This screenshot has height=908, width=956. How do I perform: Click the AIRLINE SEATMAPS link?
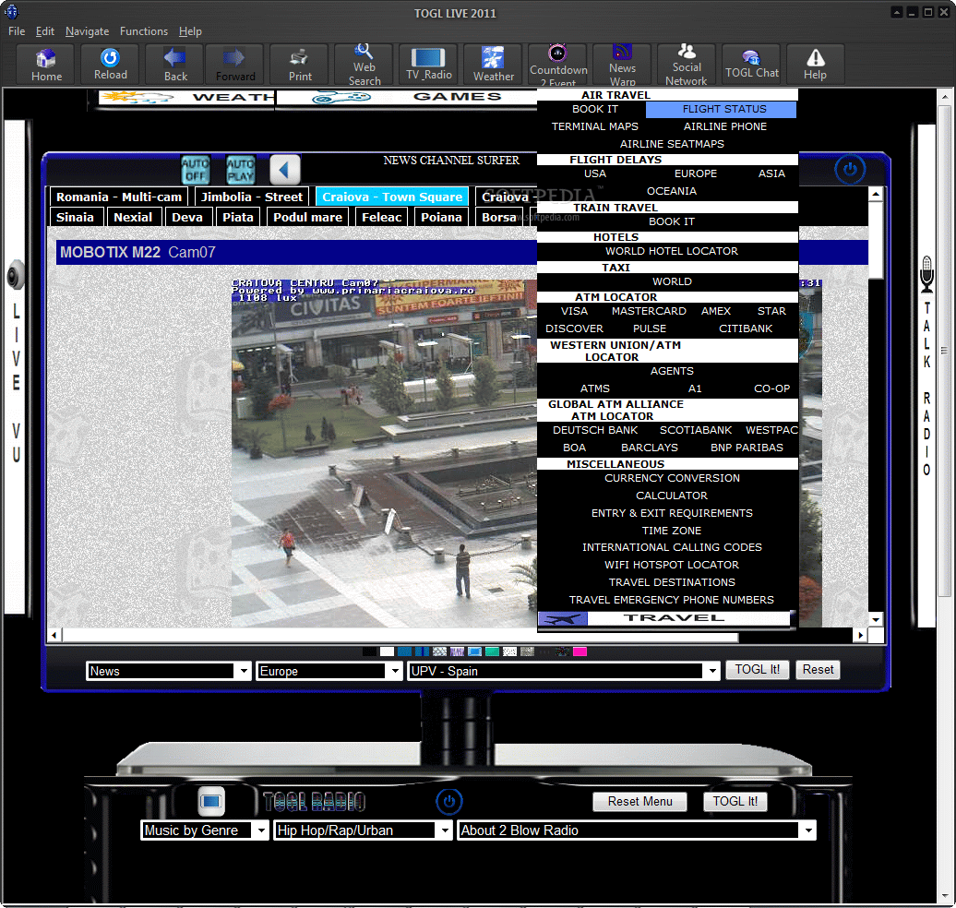pyautogui.click(x=672, y=144)
